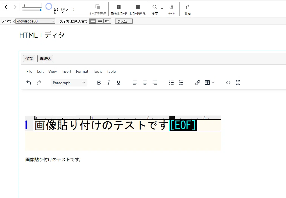Open the View menu
Screen dimensions: 286x198
(53, 71)
